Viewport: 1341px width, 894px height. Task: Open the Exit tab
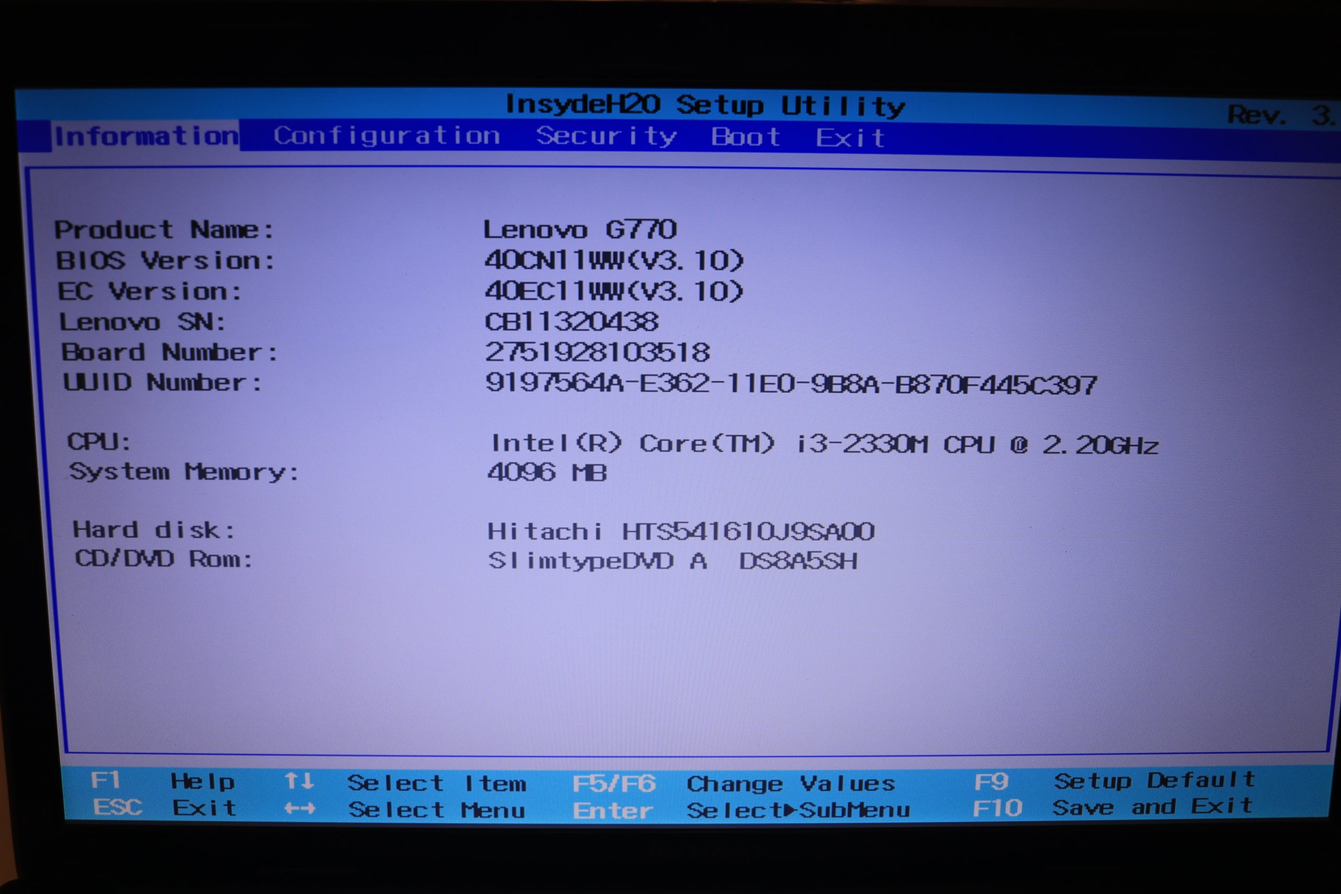850,138
